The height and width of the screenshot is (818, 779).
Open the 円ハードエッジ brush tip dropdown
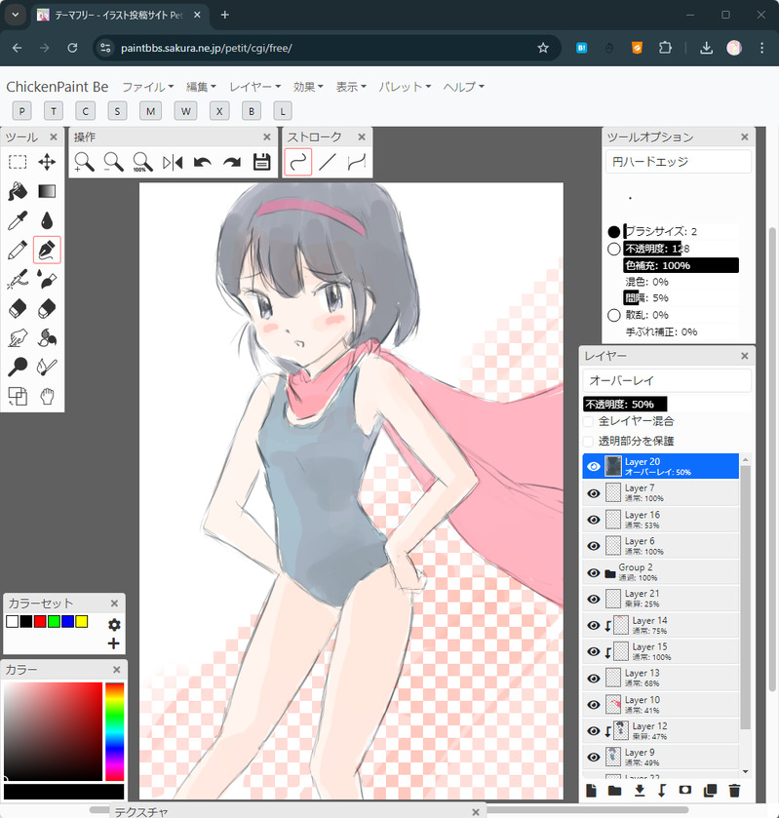click(x=679, y=162)
